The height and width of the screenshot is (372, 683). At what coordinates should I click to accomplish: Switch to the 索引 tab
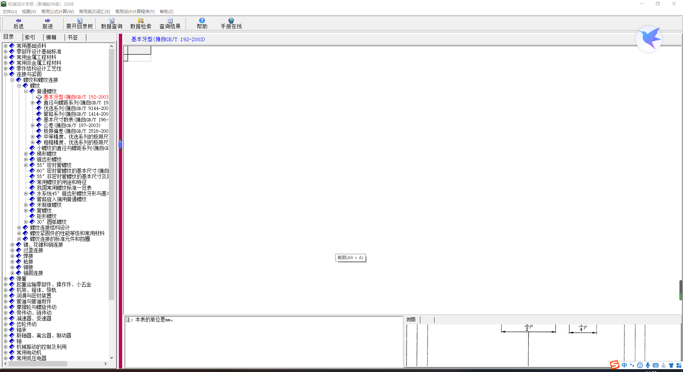pos(30,37)
